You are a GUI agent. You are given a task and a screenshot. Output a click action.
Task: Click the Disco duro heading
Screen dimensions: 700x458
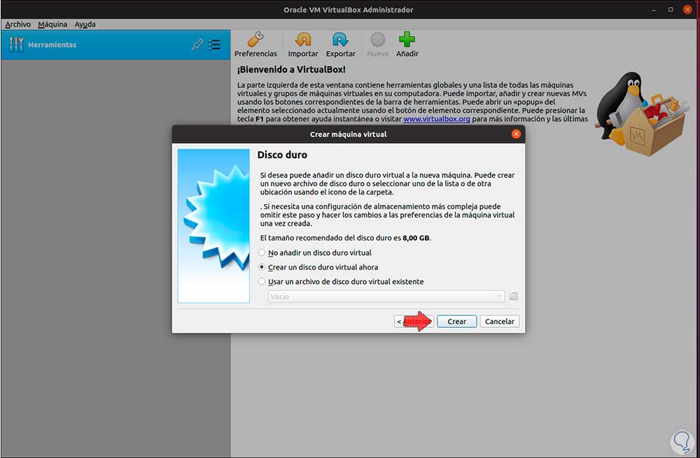coord(282,155)
